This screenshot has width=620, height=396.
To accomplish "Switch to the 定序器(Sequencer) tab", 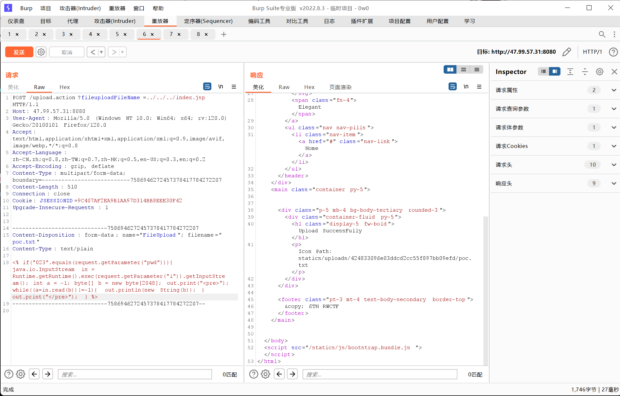I will (x=208, y=21).
